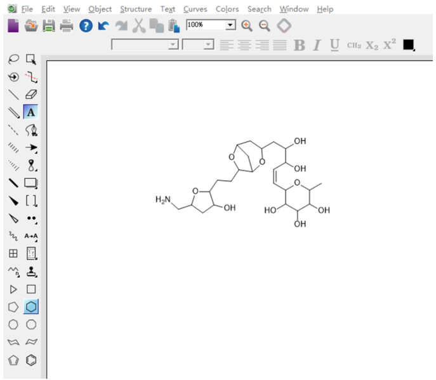Select the Cyclohexane Chair ring left tool

13,342
